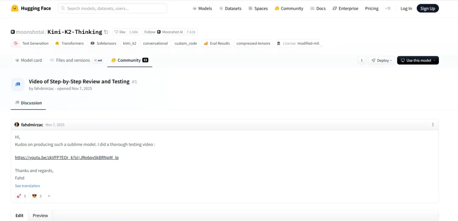458x221 pixels.
Task: Open the Datasets page
Action: click(230, 8)
